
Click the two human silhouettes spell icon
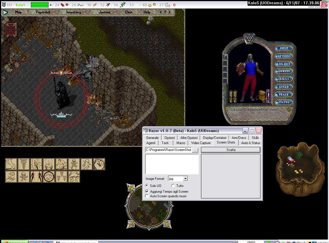(x=36, y=176)
